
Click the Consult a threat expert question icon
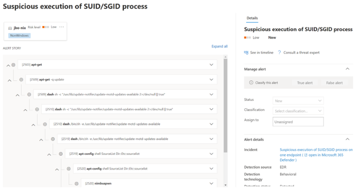click(279, 52)
